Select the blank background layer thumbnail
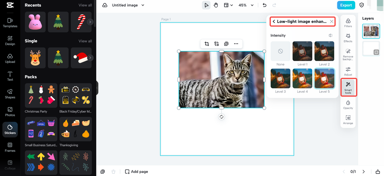Image resolution: width=384 pixels, height=176 pixels. 371,48
